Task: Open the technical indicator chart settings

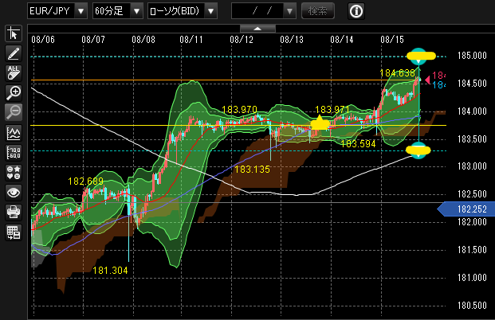Action: pyautogui.click(x=14, y=133)
